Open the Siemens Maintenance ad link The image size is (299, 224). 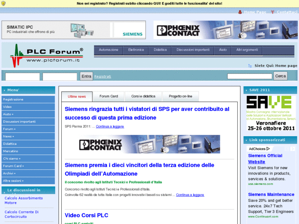point(271,194)
